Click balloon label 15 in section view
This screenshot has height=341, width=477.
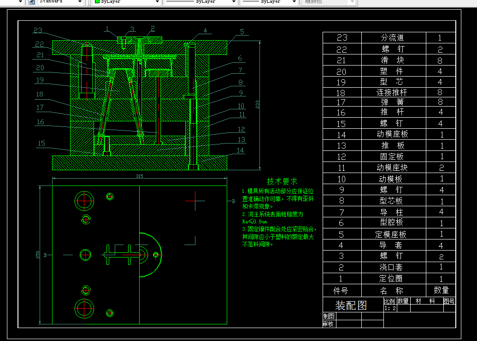pyautogui.click(x=41, y=144)
